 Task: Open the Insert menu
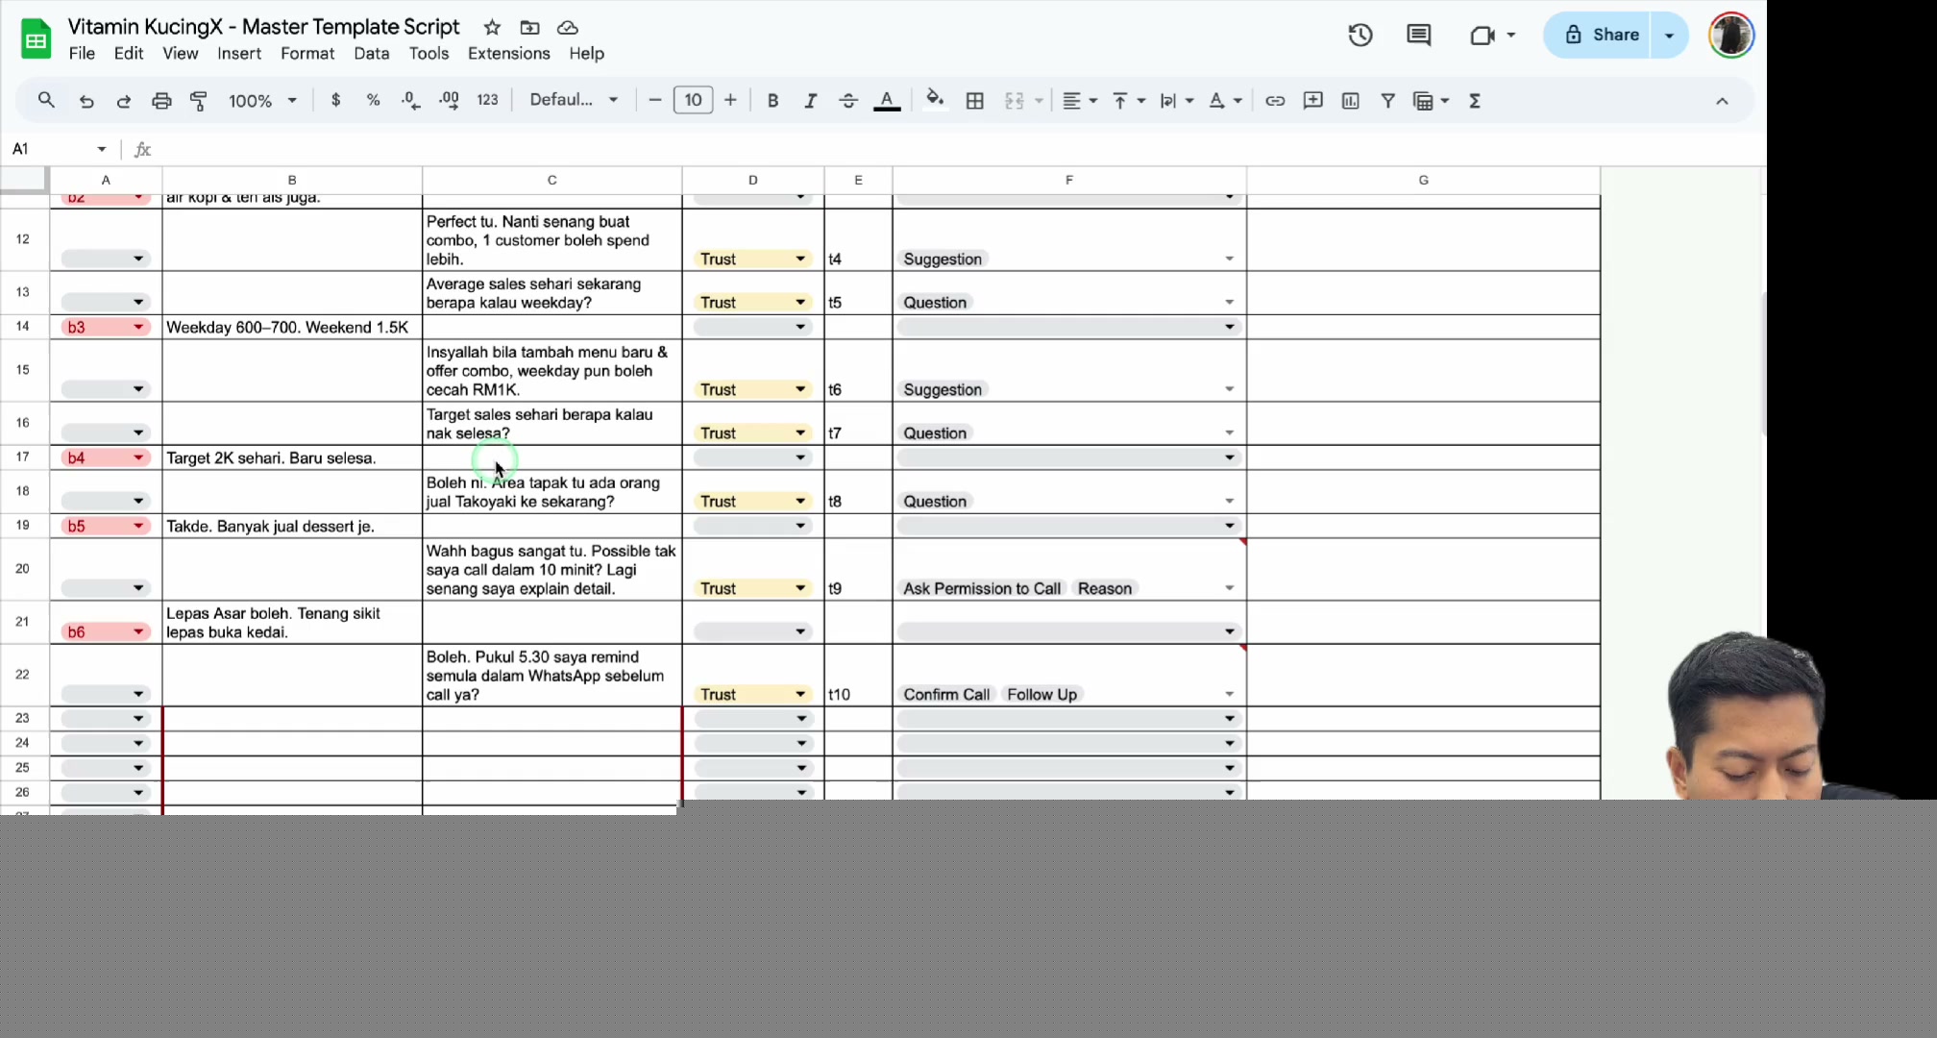[x=239, y=54]
